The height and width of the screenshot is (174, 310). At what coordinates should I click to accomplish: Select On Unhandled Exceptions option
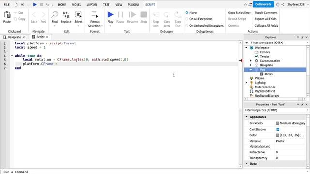(x=186, y=26)
